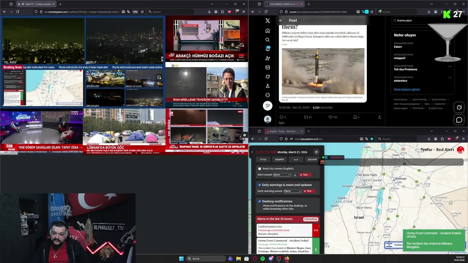Click the taskbar Suche search box
Image resolution: width=468 pixels, height=263 pixels.
click(x=205, y=259)
